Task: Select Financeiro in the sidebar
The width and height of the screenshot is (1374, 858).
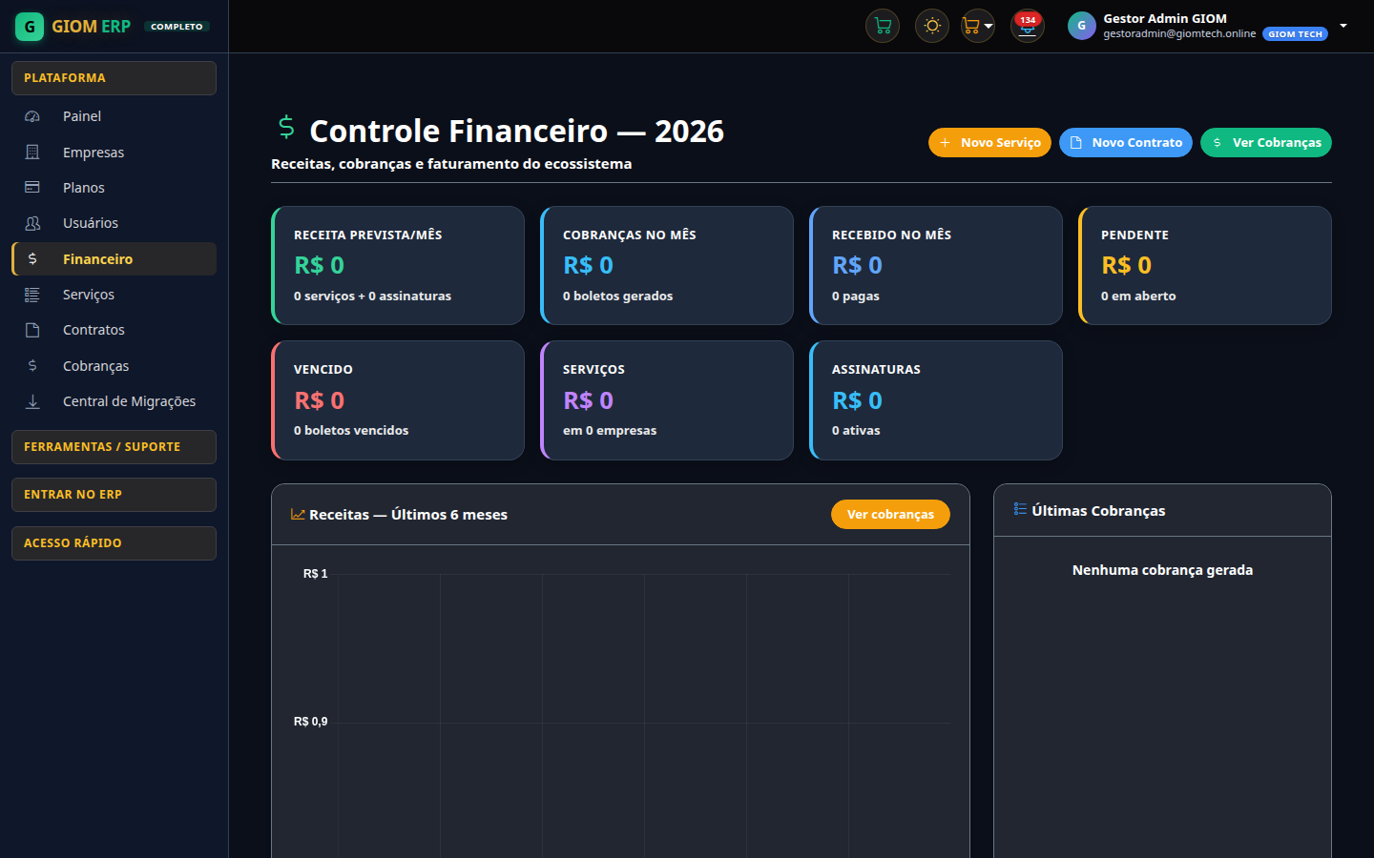Action: click(x=114, y=259)
